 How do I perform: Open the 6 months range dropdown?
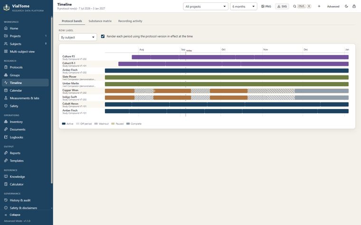(244, 7)
